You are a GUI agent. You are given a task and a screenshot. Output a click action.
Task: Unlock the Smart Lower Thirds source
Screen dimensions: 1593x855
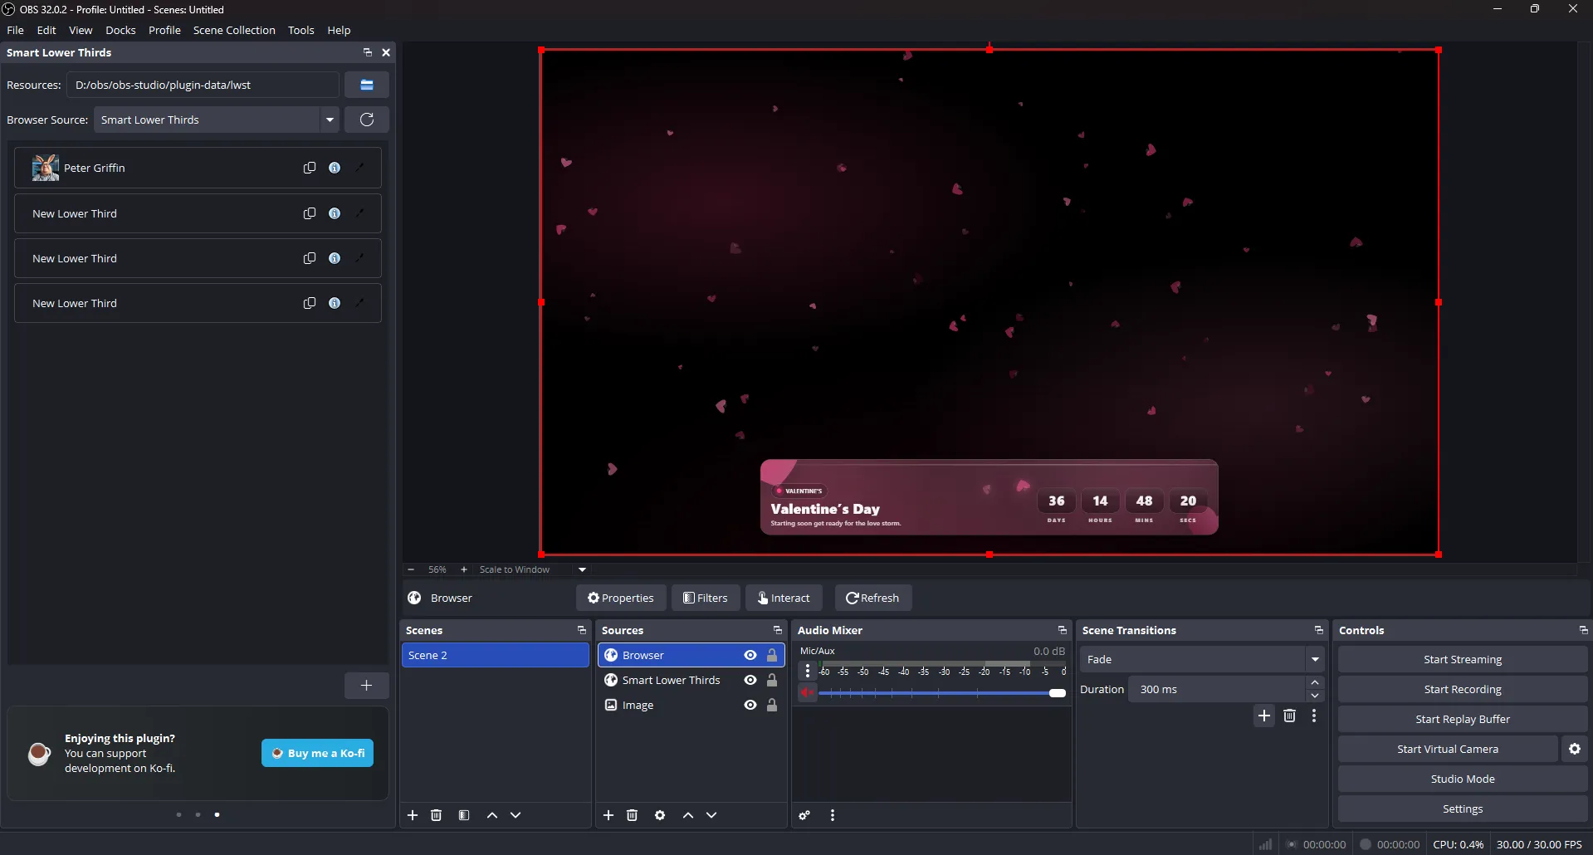click(x=772, y=679)
